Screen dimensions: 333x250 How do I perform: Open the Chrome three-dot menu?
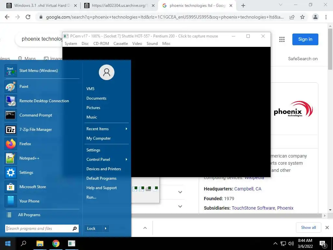point(326,17)
